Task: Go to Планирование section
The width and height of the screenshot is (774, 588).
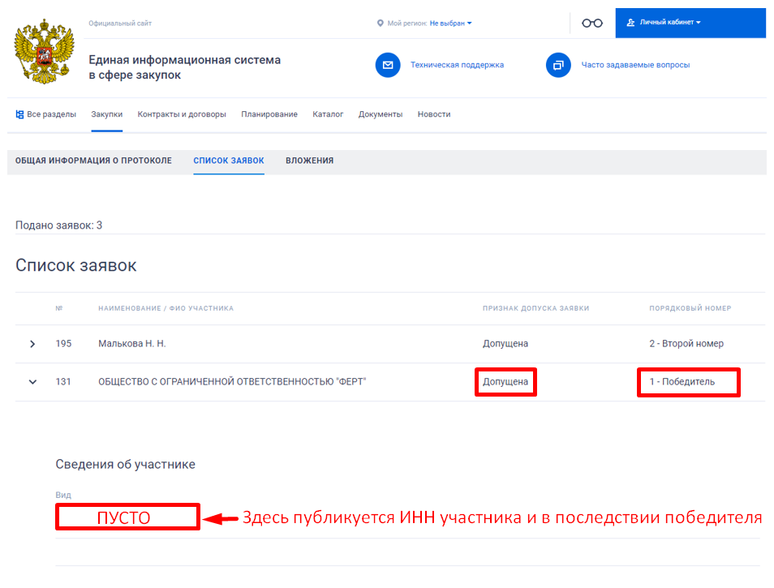Action: point(269,114)
